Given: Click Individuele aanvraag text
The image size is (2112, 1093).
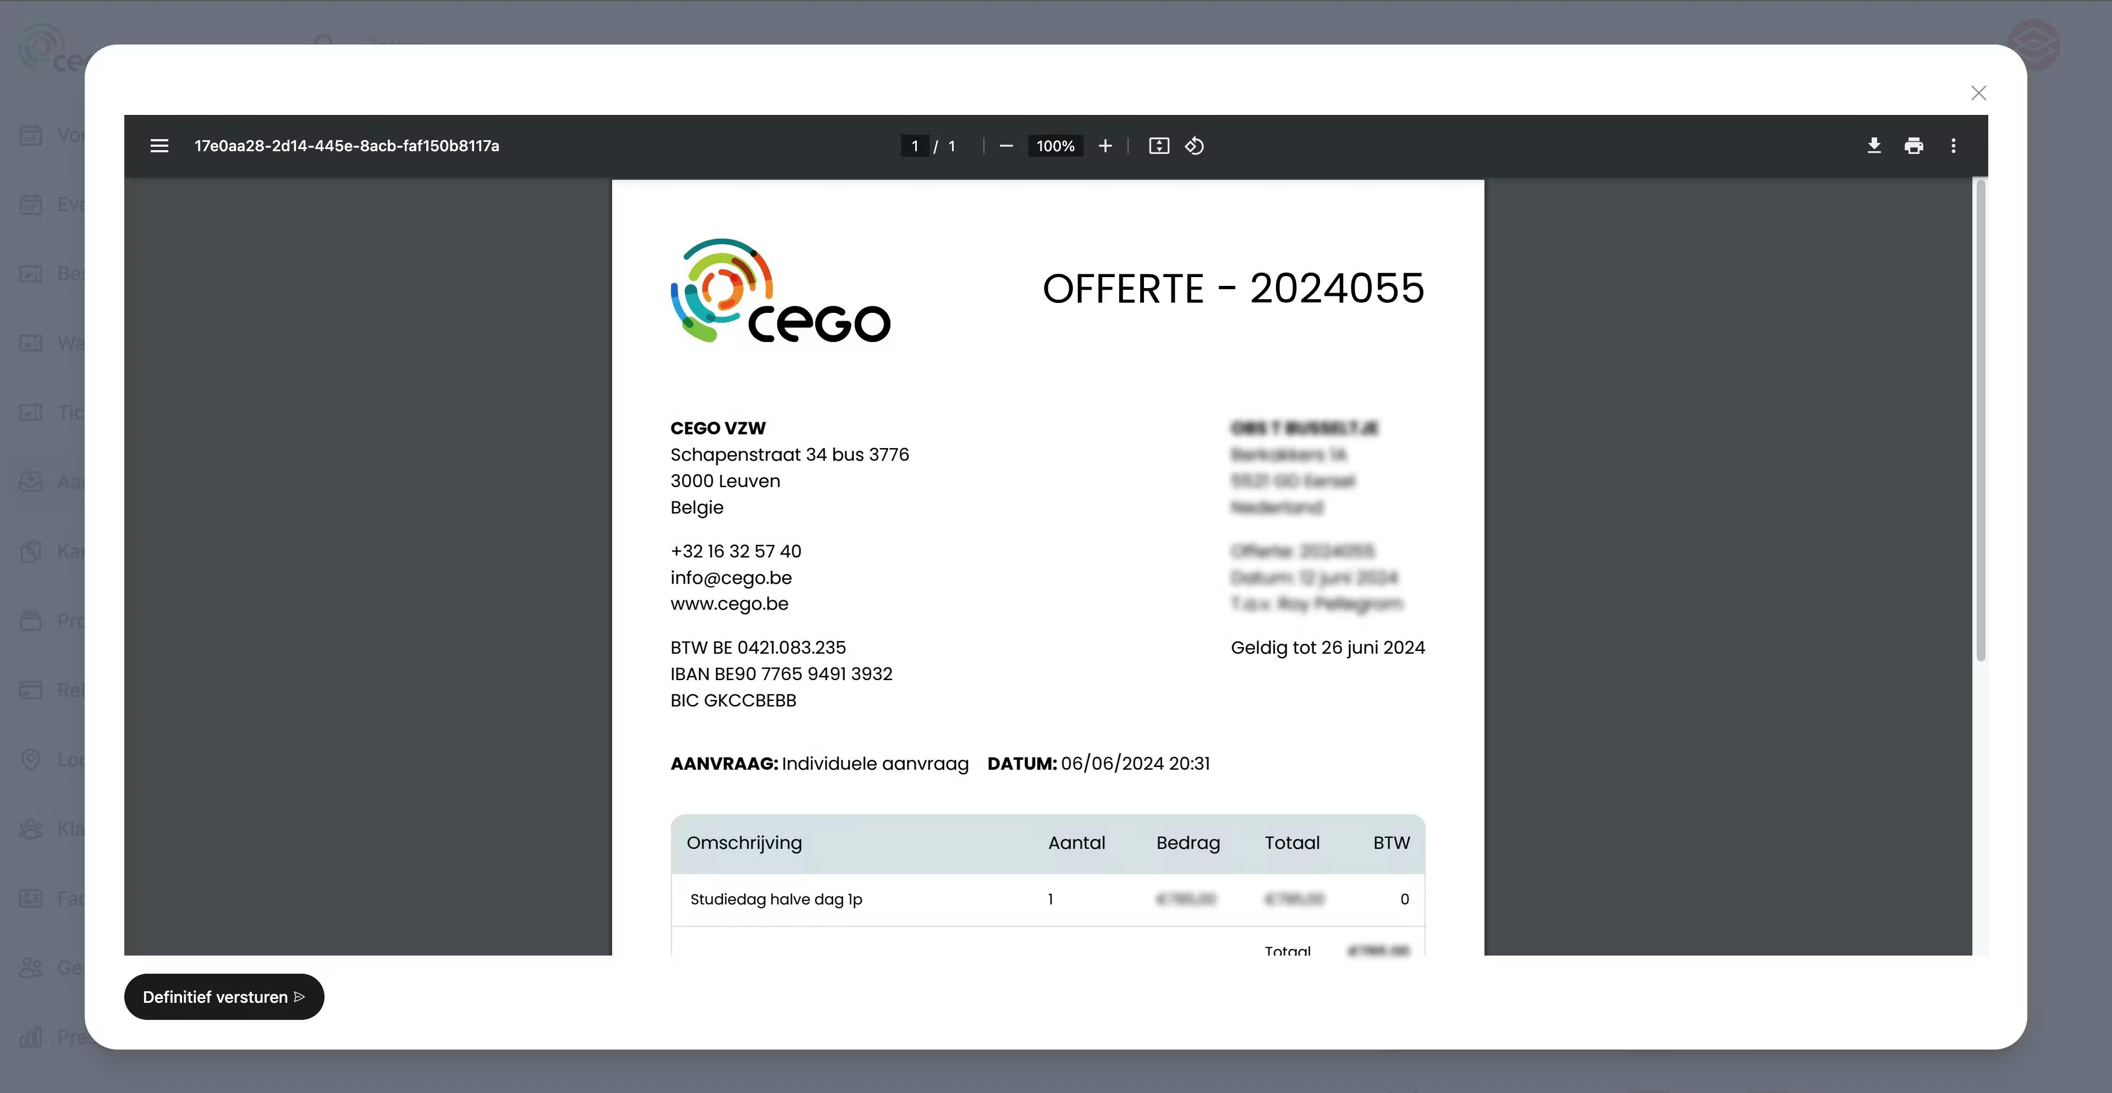Looking at the screenshot, I should coord(875,764).
